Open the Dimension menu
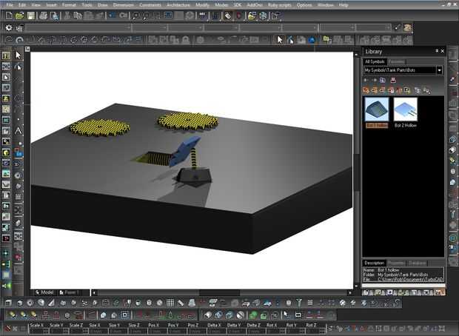Viewport: 459px width, 336px height. tap(123, 4)
